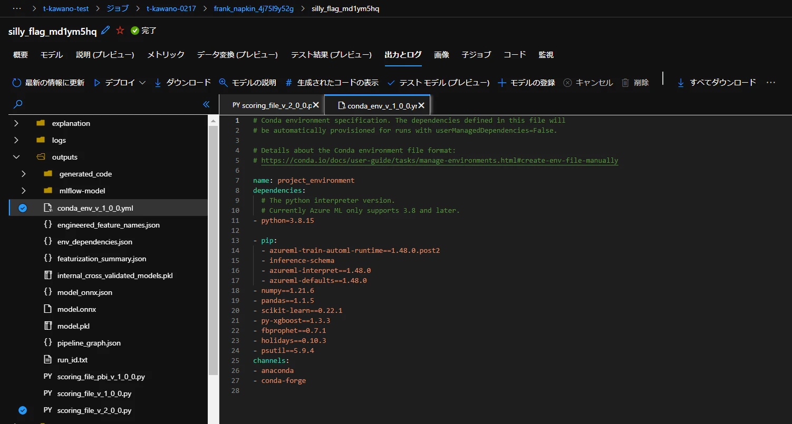
Task: Switch to the scoring_file_v_2_0_0 editor tab
Action: point(271,105)
